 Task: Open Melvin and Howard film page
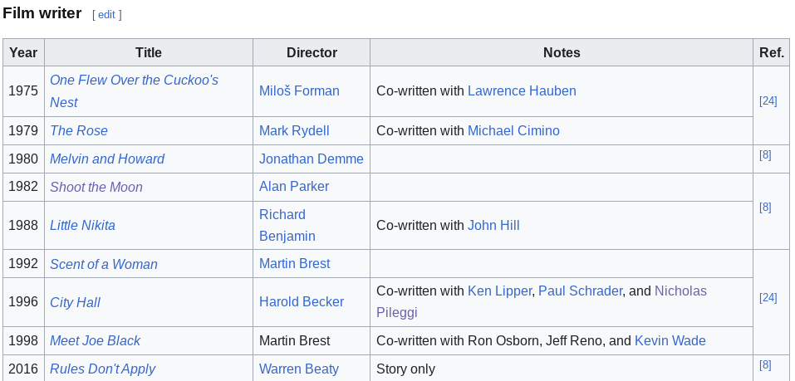click(x=107, y=159)
